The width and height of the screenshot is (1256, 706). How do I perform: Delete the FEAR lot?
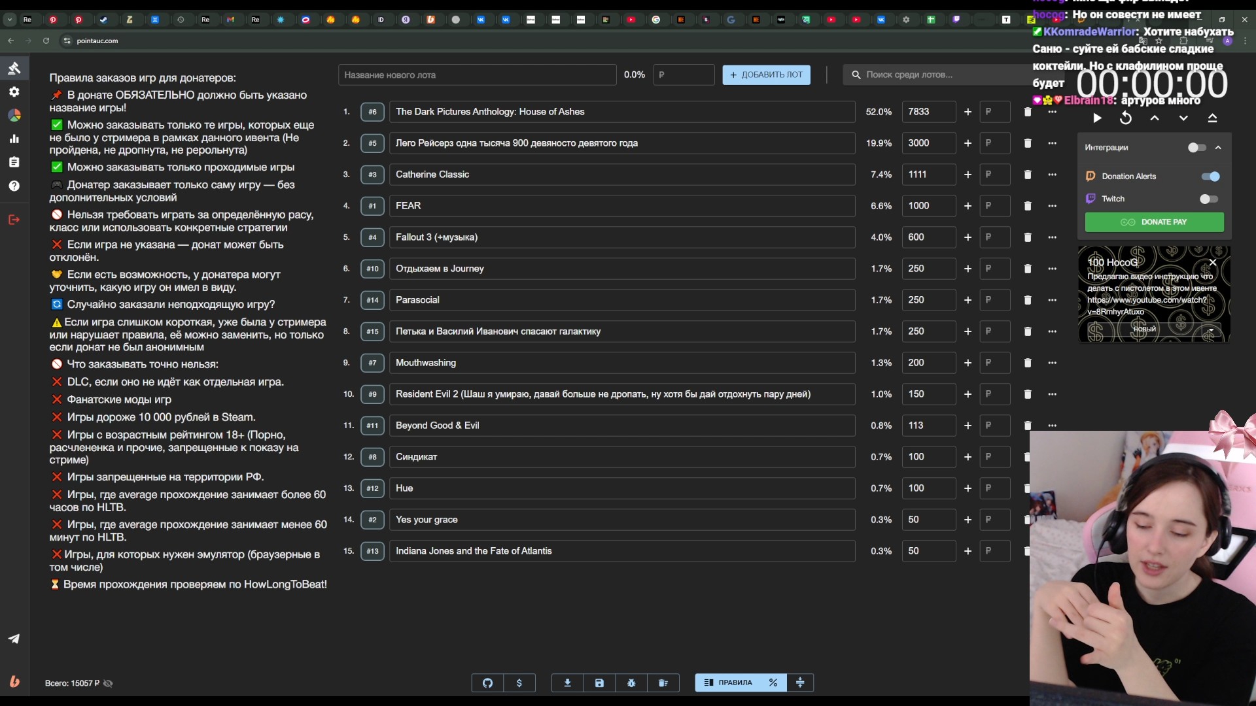pyautogui.click(x=1028, y=206)
